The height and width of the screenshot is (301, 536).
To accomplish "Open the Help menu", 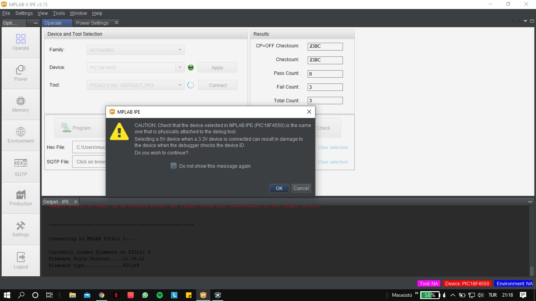I will [97, 13].
